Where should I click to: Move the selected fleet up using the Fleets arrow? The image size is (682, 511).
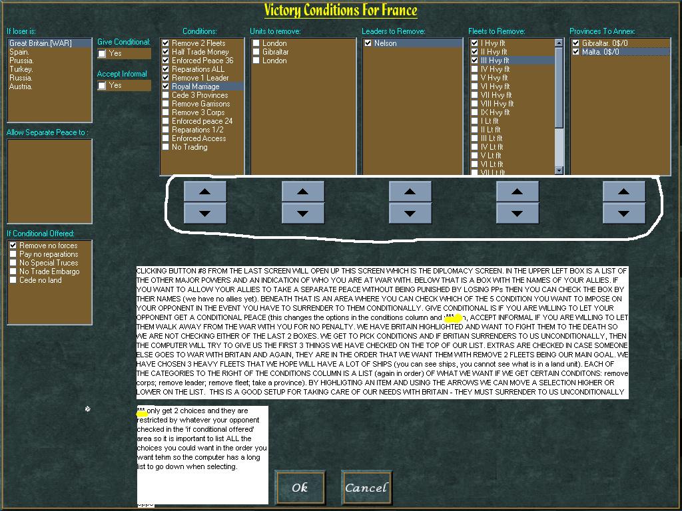point(518,192)
